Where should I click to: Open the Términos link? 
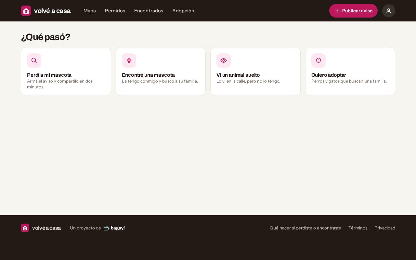click(x=358, y=228)
